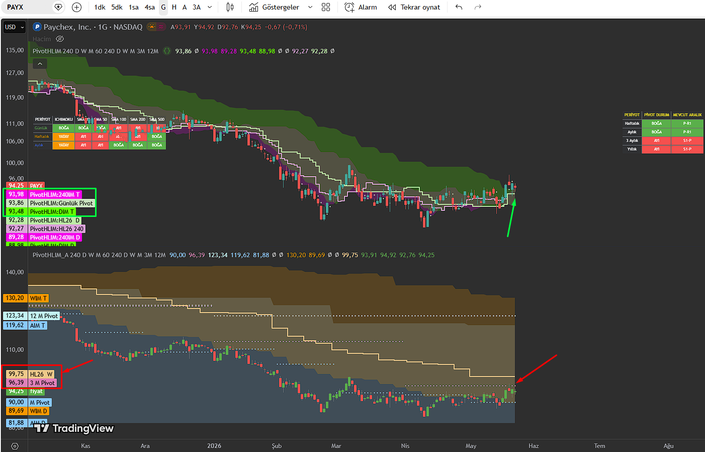Select the PivotHLIM_A indicator legend title

[x=99, y=255]
